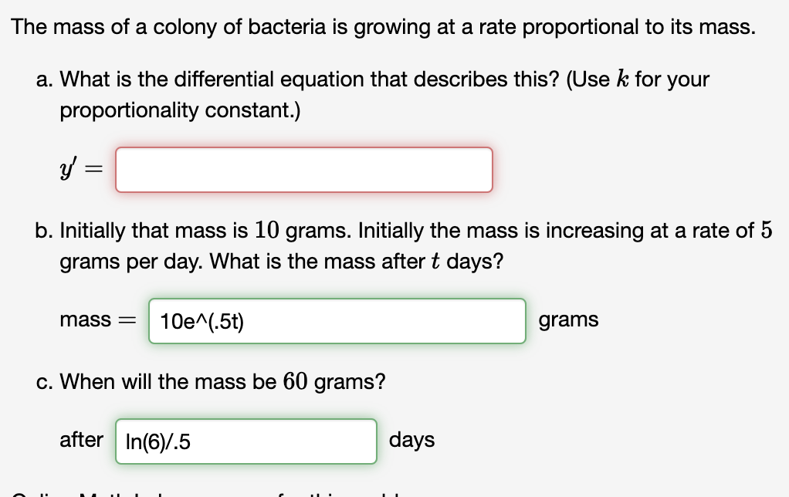Click the after label in part c

(82, 440)
